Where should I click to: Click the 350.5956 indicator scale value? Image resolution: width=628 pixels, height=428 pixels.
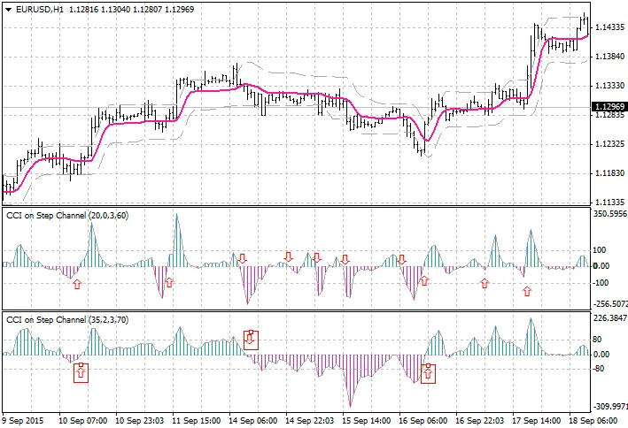coord(608,213)
